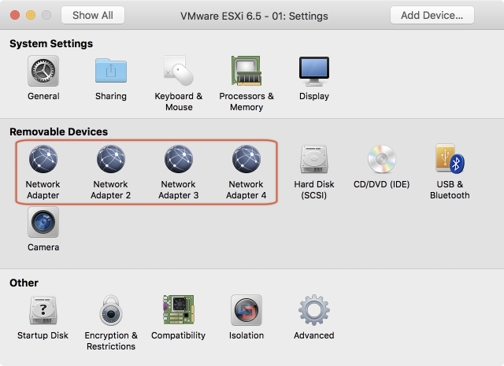Viewport: 504px width, 366px height.
Task: Open Network Adapter 2 settings
Action: pyautogui.click(x=111, y=161)
